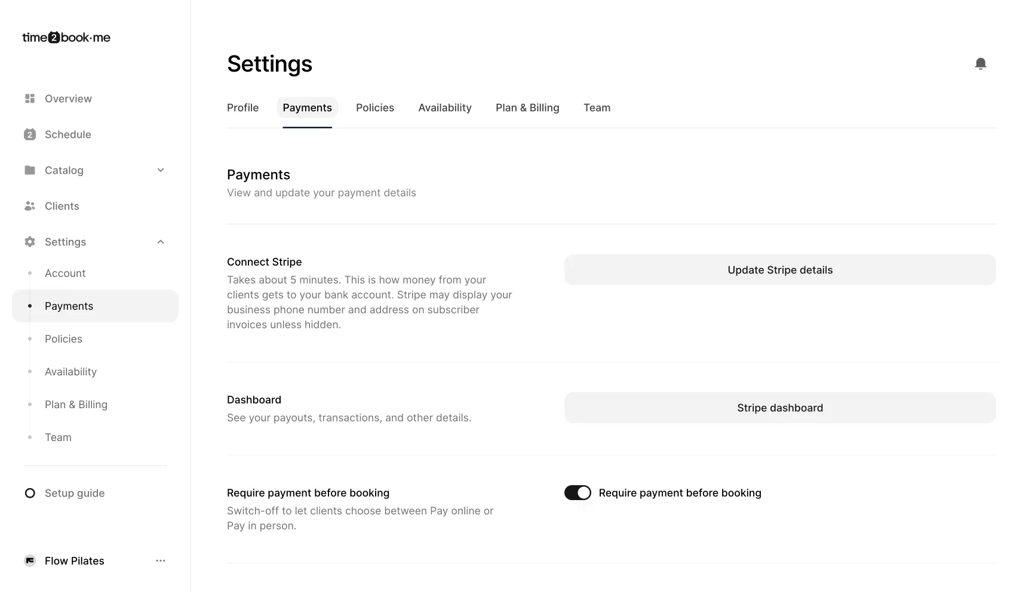Open the Availability tab
Viewport: 1032px width, 592px height.
[x=445, y=107]
